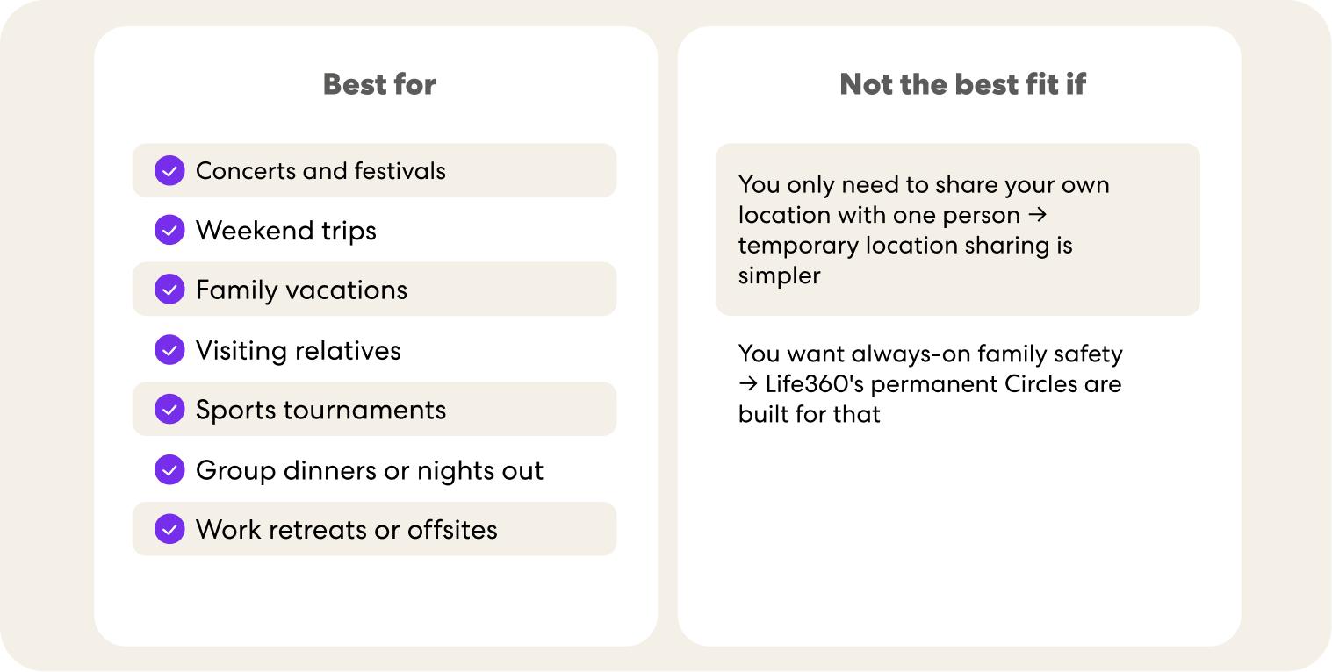
Task: Click the Visiting relatives text
Action: (299, 350)
